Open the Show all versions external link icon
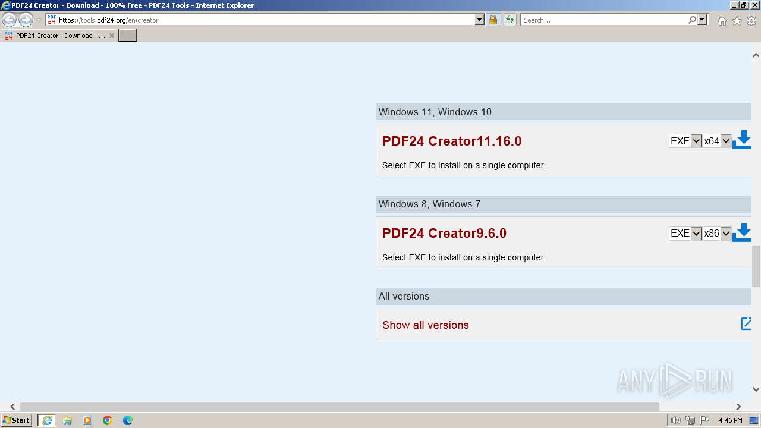 [x=746, y=324]
